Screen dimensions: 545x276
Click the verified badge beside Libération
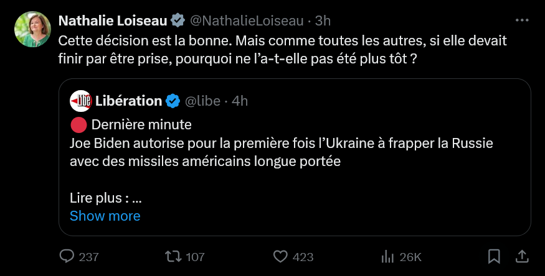click(x=174, y=101)
